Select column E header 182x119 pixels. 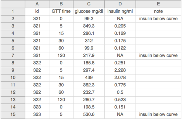coord(158,4)
